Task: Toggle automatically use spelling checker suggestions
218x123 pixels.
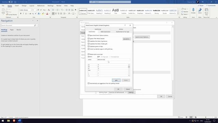Action: point(89,83)
